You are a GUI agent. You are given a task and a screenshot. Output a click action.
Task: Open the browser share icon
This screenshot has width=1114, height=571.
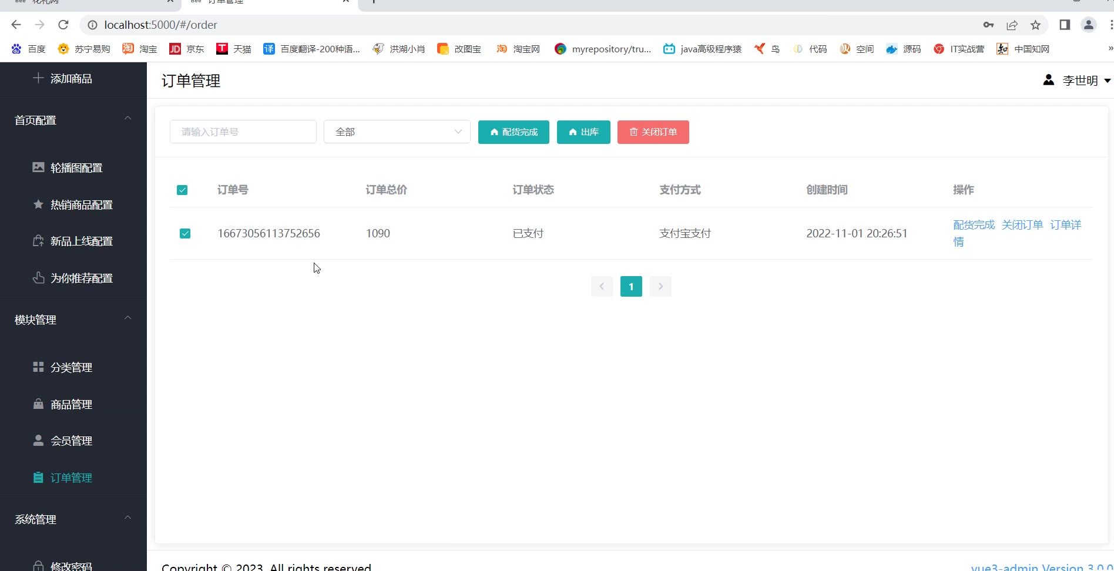click(1012, 25)
